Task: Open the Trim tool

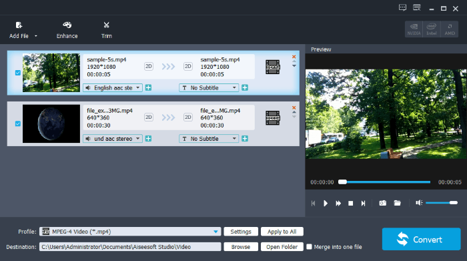Action: pos(106,30)
